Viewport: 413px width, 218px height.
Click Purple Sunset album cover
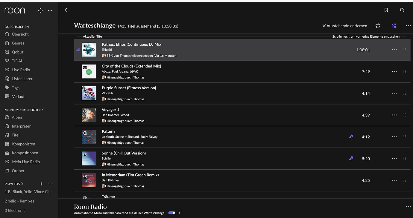tap(89, 93)
